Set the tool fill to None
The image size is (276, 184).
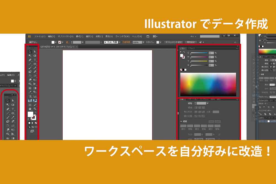coord(36,123)
